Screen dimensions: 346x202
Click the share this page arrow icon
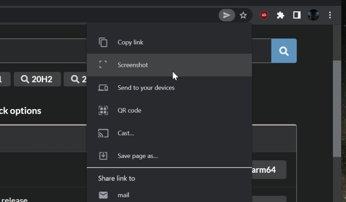coord(226,15)
